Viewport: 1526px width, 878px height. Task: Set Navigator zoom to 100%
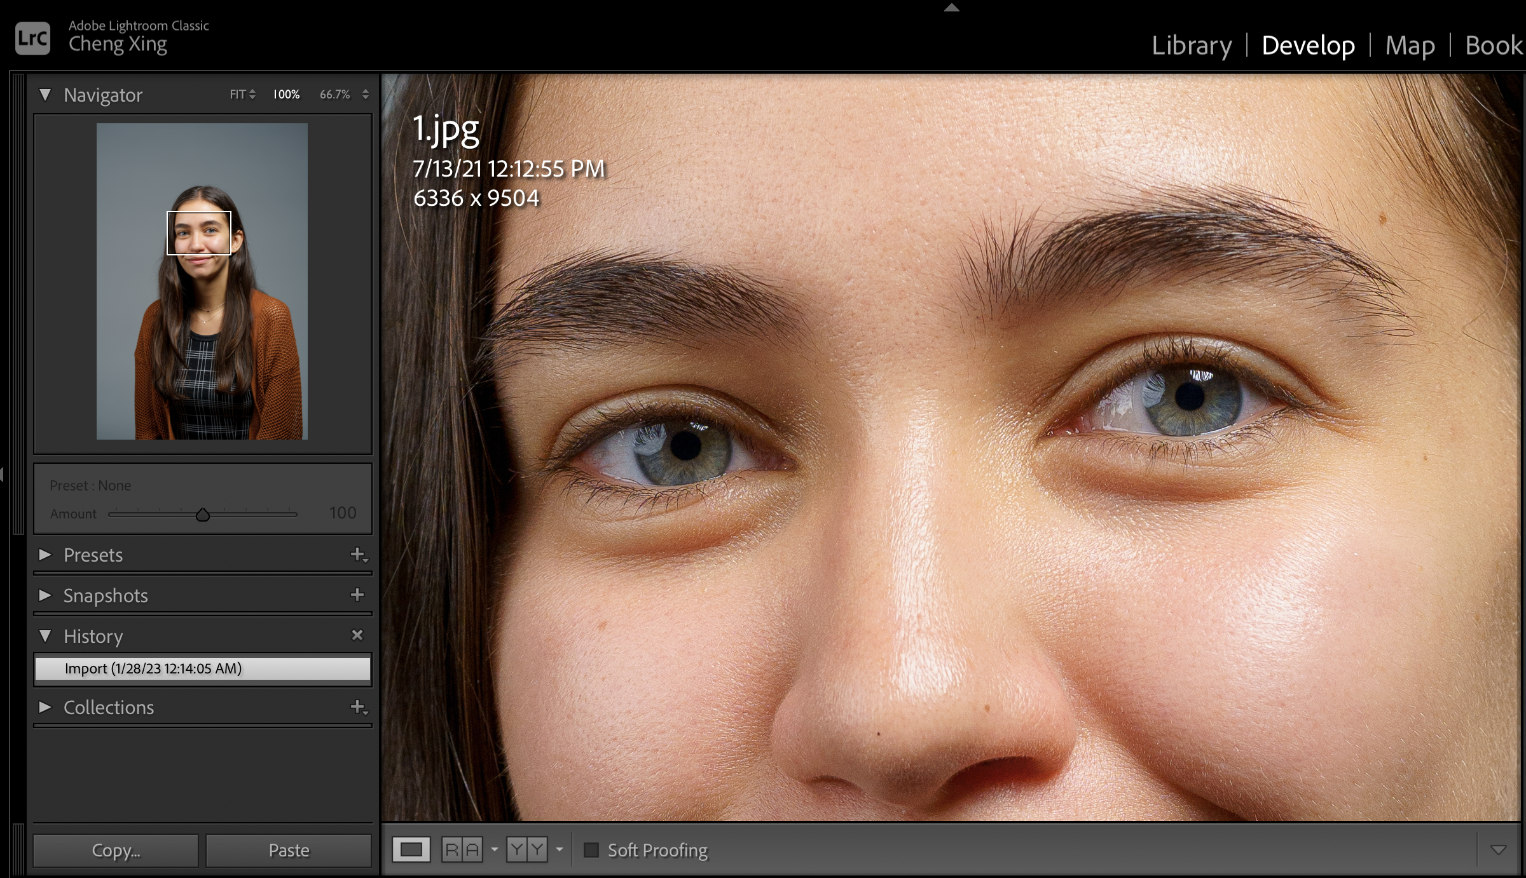click(286, 94)
